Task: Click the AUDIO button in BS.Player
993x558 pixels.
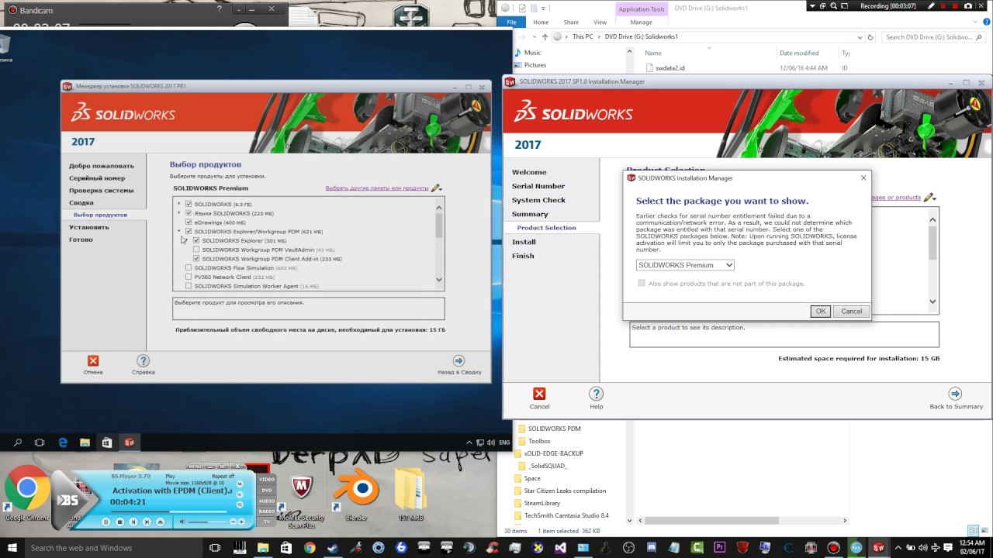Action: click(267, 501)
